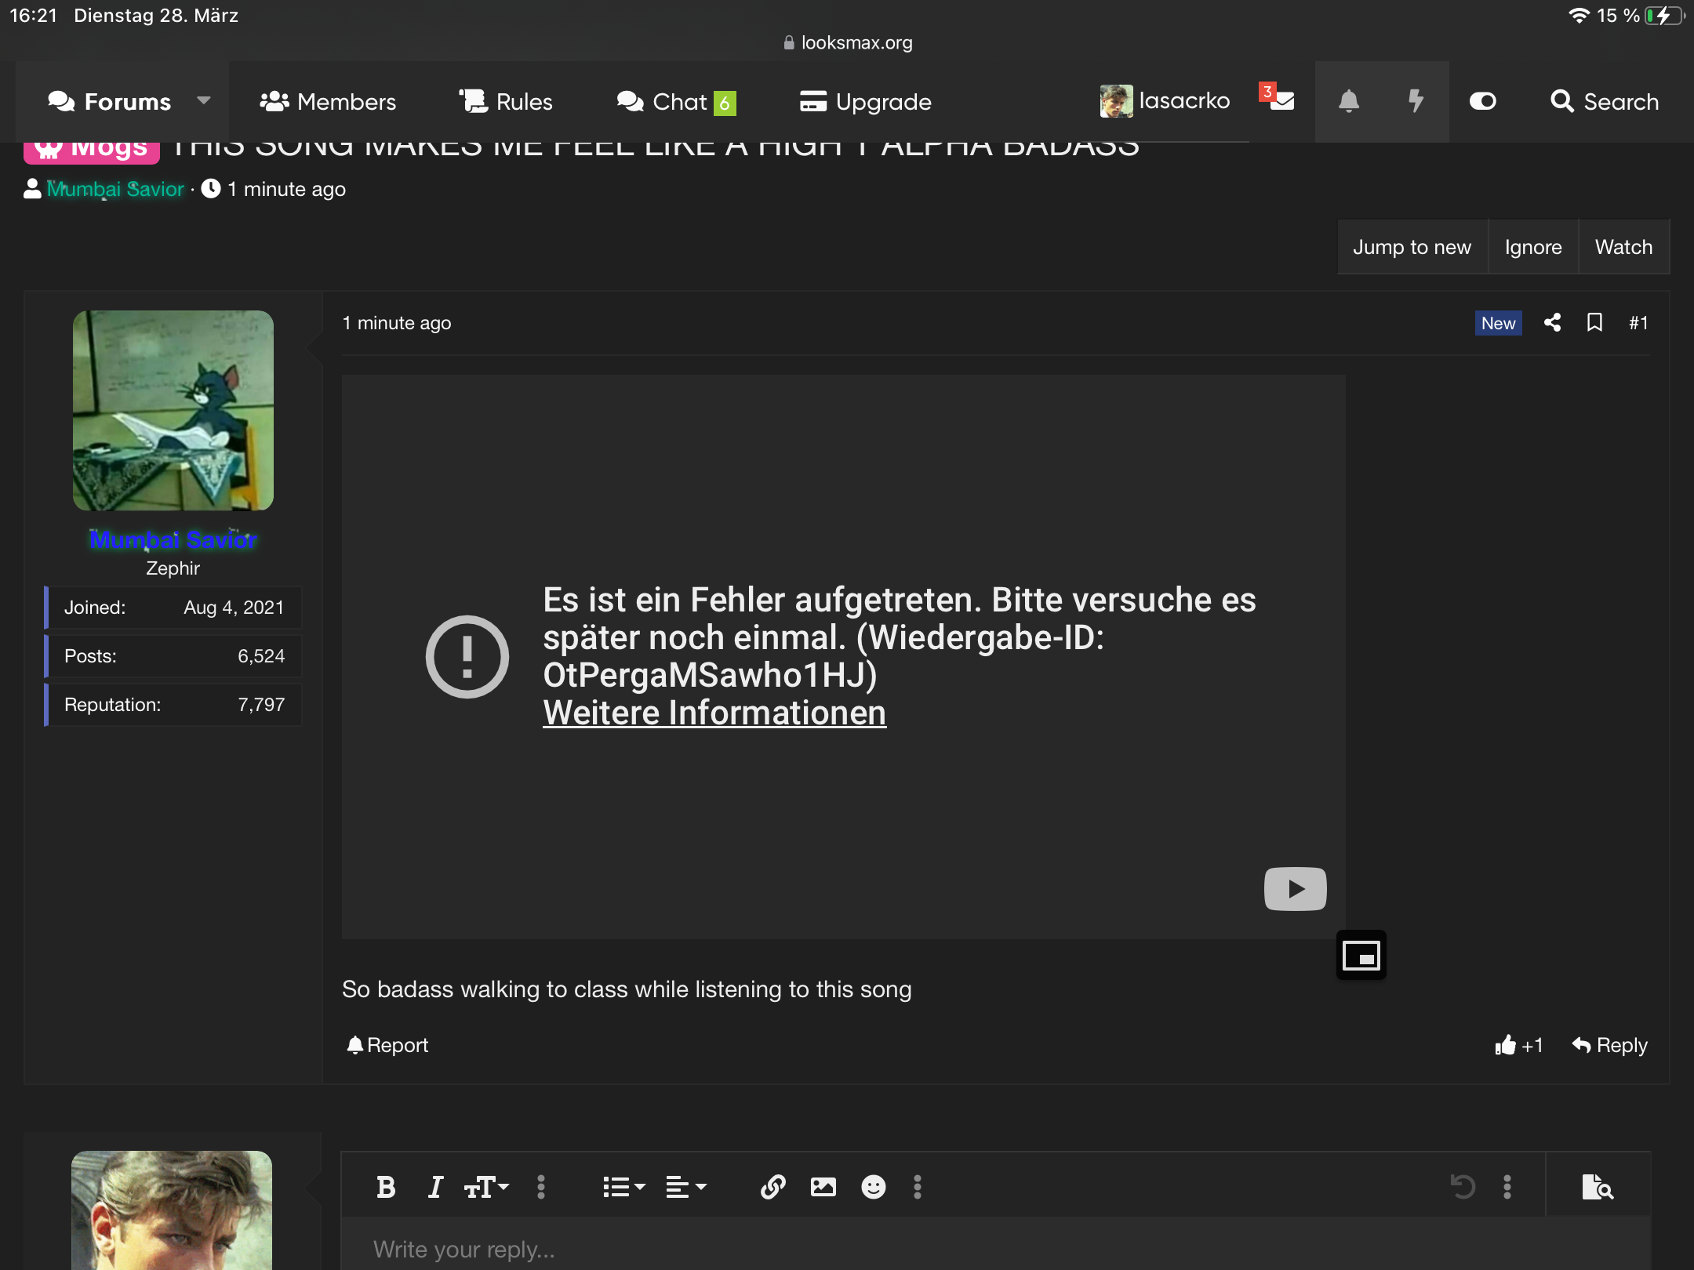Share post #1 via the share icon
Viewport: 1694px width, 1270px height.
coord(1552,323)
